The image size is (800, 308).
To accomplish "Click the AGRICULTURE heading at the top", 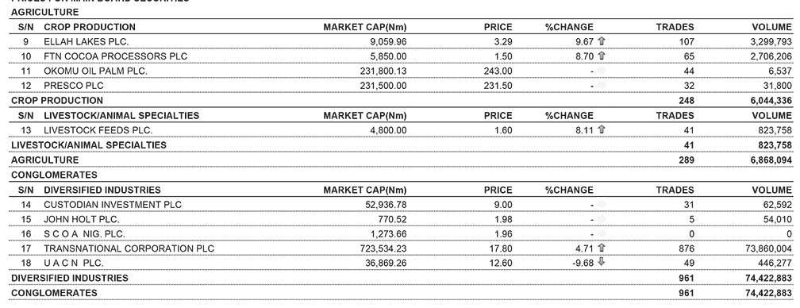I will (x=45, y=12).
